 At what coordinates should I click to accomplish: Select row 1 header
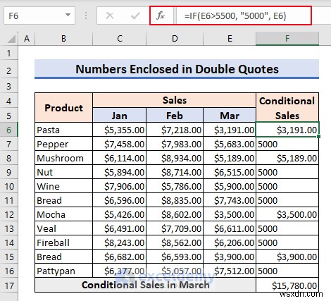[9, 53]
